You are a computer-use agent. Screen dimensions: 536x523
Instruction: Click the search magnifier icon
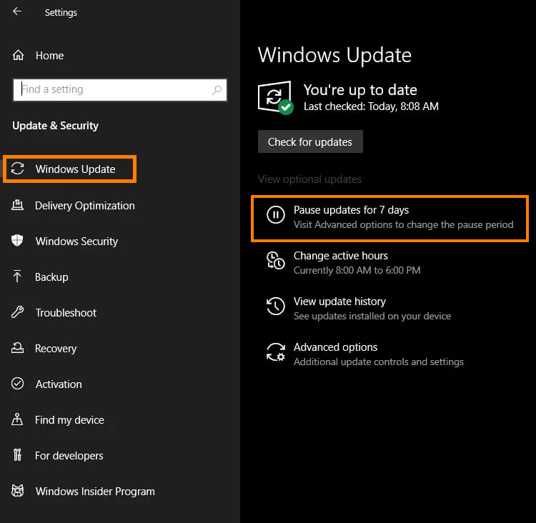tap(217, 90)
